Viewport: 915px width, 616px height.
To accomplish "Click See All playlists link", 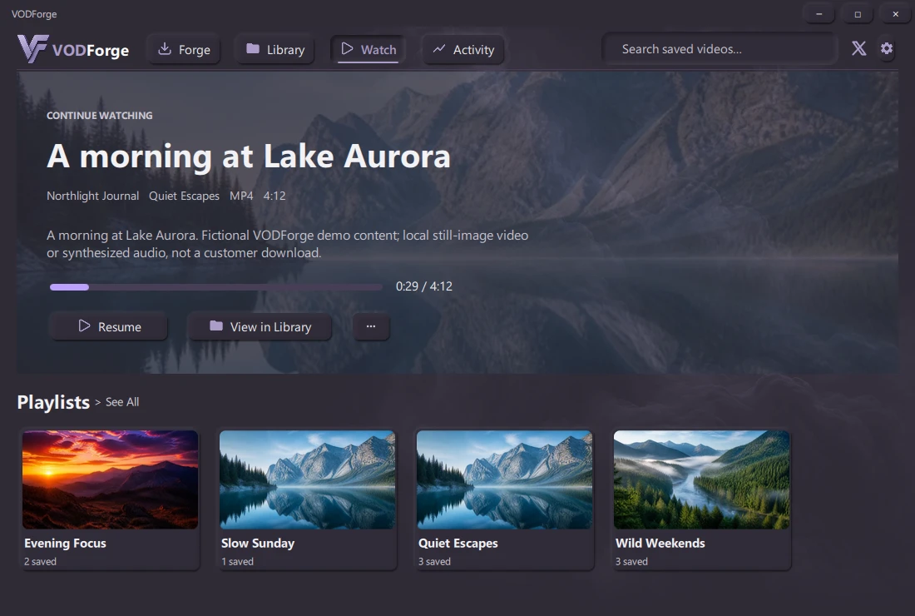I will 122,402.
